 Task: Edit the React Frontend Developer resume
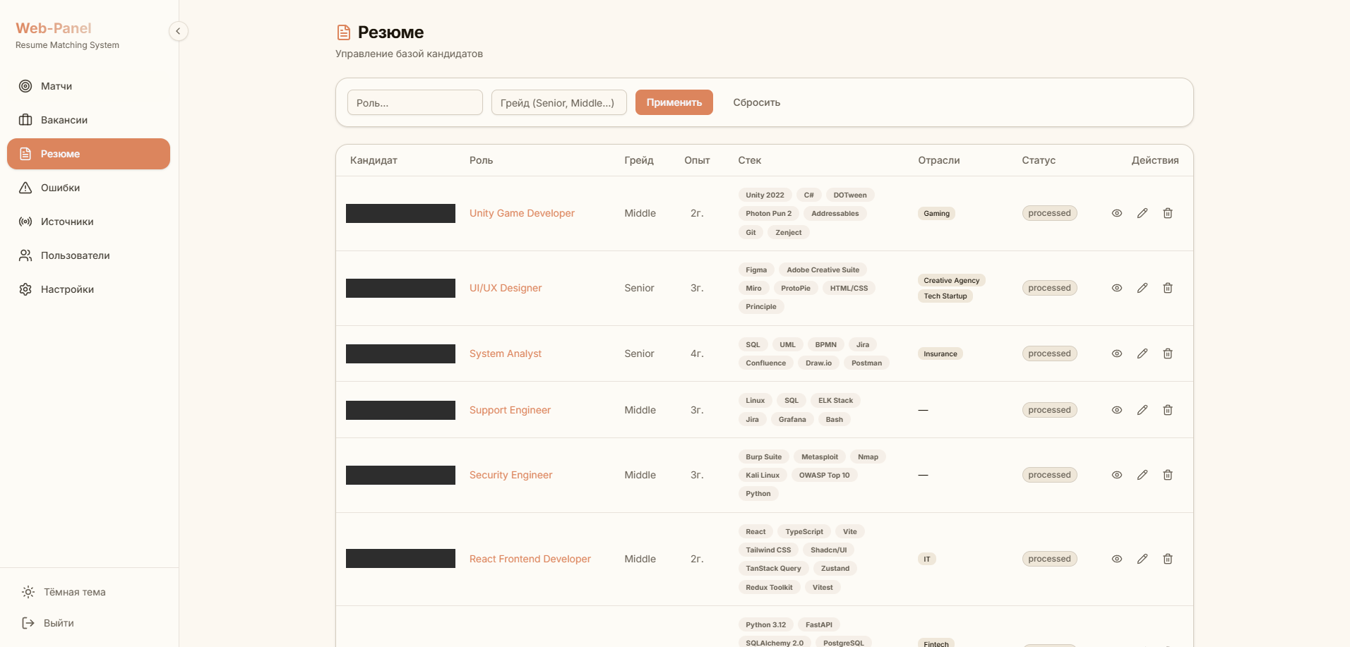pyautogui.click(x=1142, y=559)
